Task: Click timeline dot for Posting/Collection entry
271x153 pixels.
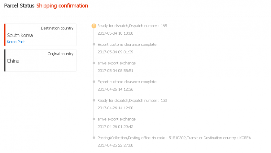Action: (94, 138)
